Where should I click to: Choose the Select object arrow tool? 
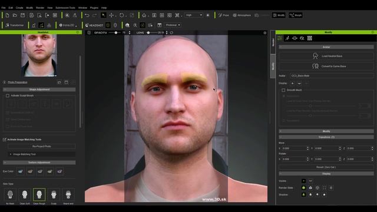click(104, 15)
